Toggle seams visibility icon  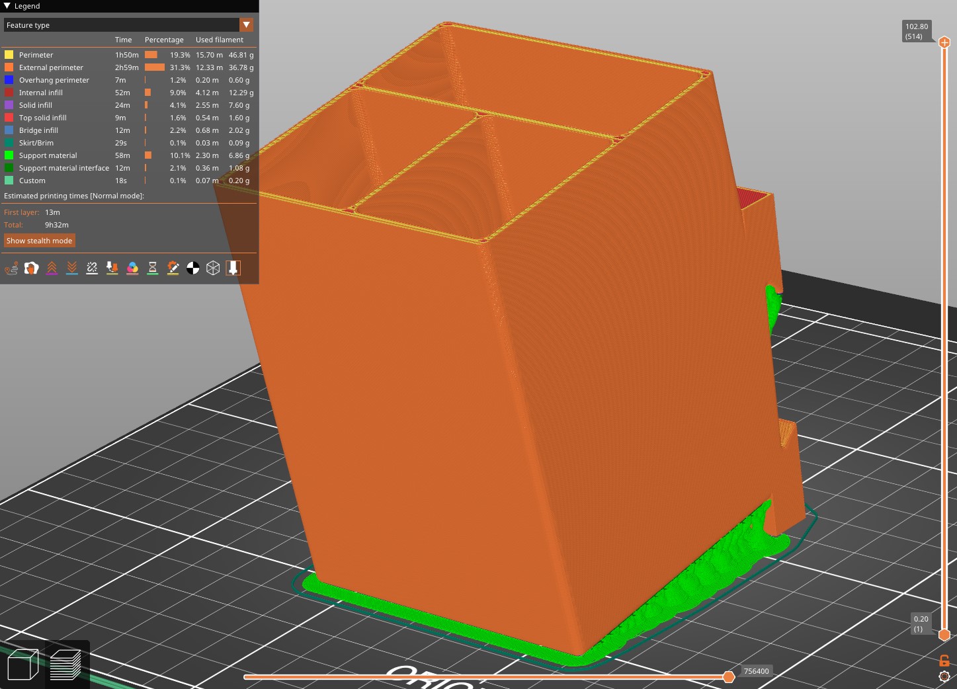point(92,268)
